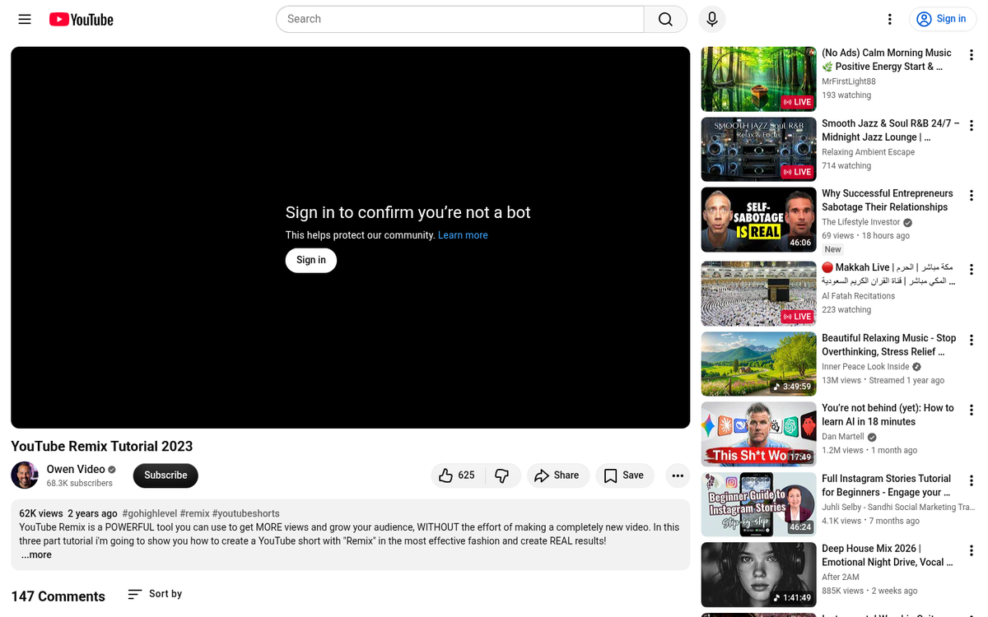Focus the Search input field
The width and height of the screenshot is (988, 617).
click(461, 19)
